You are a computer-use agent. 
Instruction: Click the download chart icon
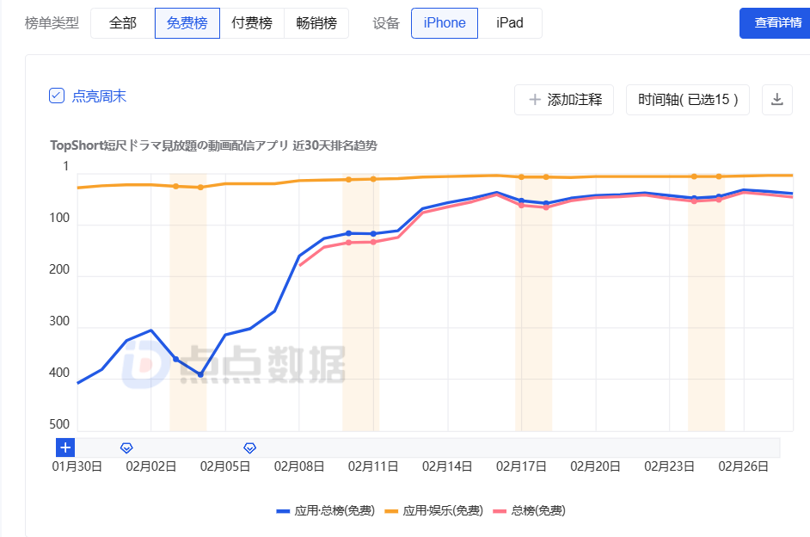(777, 100)
